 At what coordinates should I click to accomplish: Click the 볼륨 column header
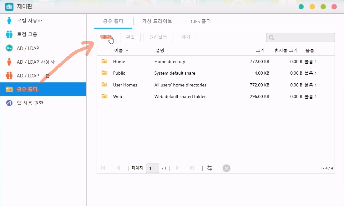click(x=310, y=50)
